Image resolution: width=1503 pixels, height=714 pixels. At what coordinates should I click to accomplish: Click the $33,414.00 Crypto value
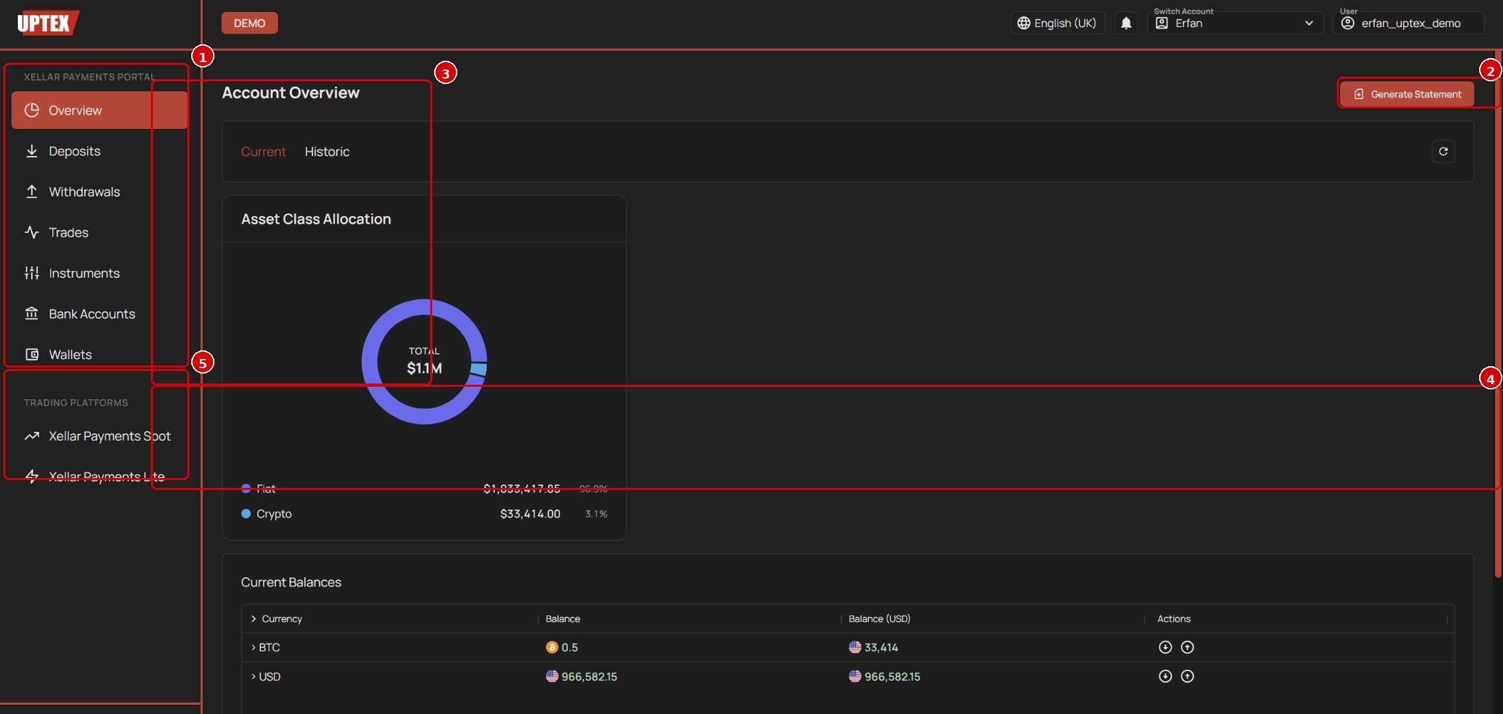tap(530, 514)
